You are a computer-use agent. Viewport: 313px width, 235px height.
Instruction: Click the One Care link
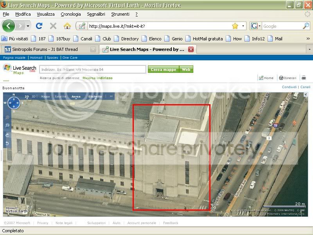[70, 58]
